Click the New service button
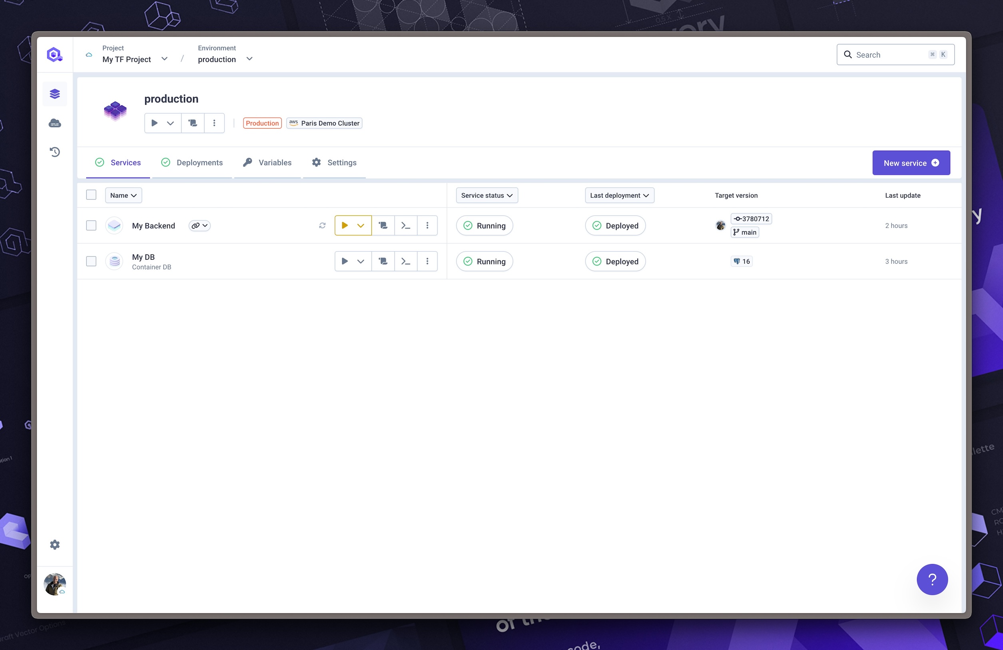Viewport: 1003px width, 650px height. click(911, 163)
